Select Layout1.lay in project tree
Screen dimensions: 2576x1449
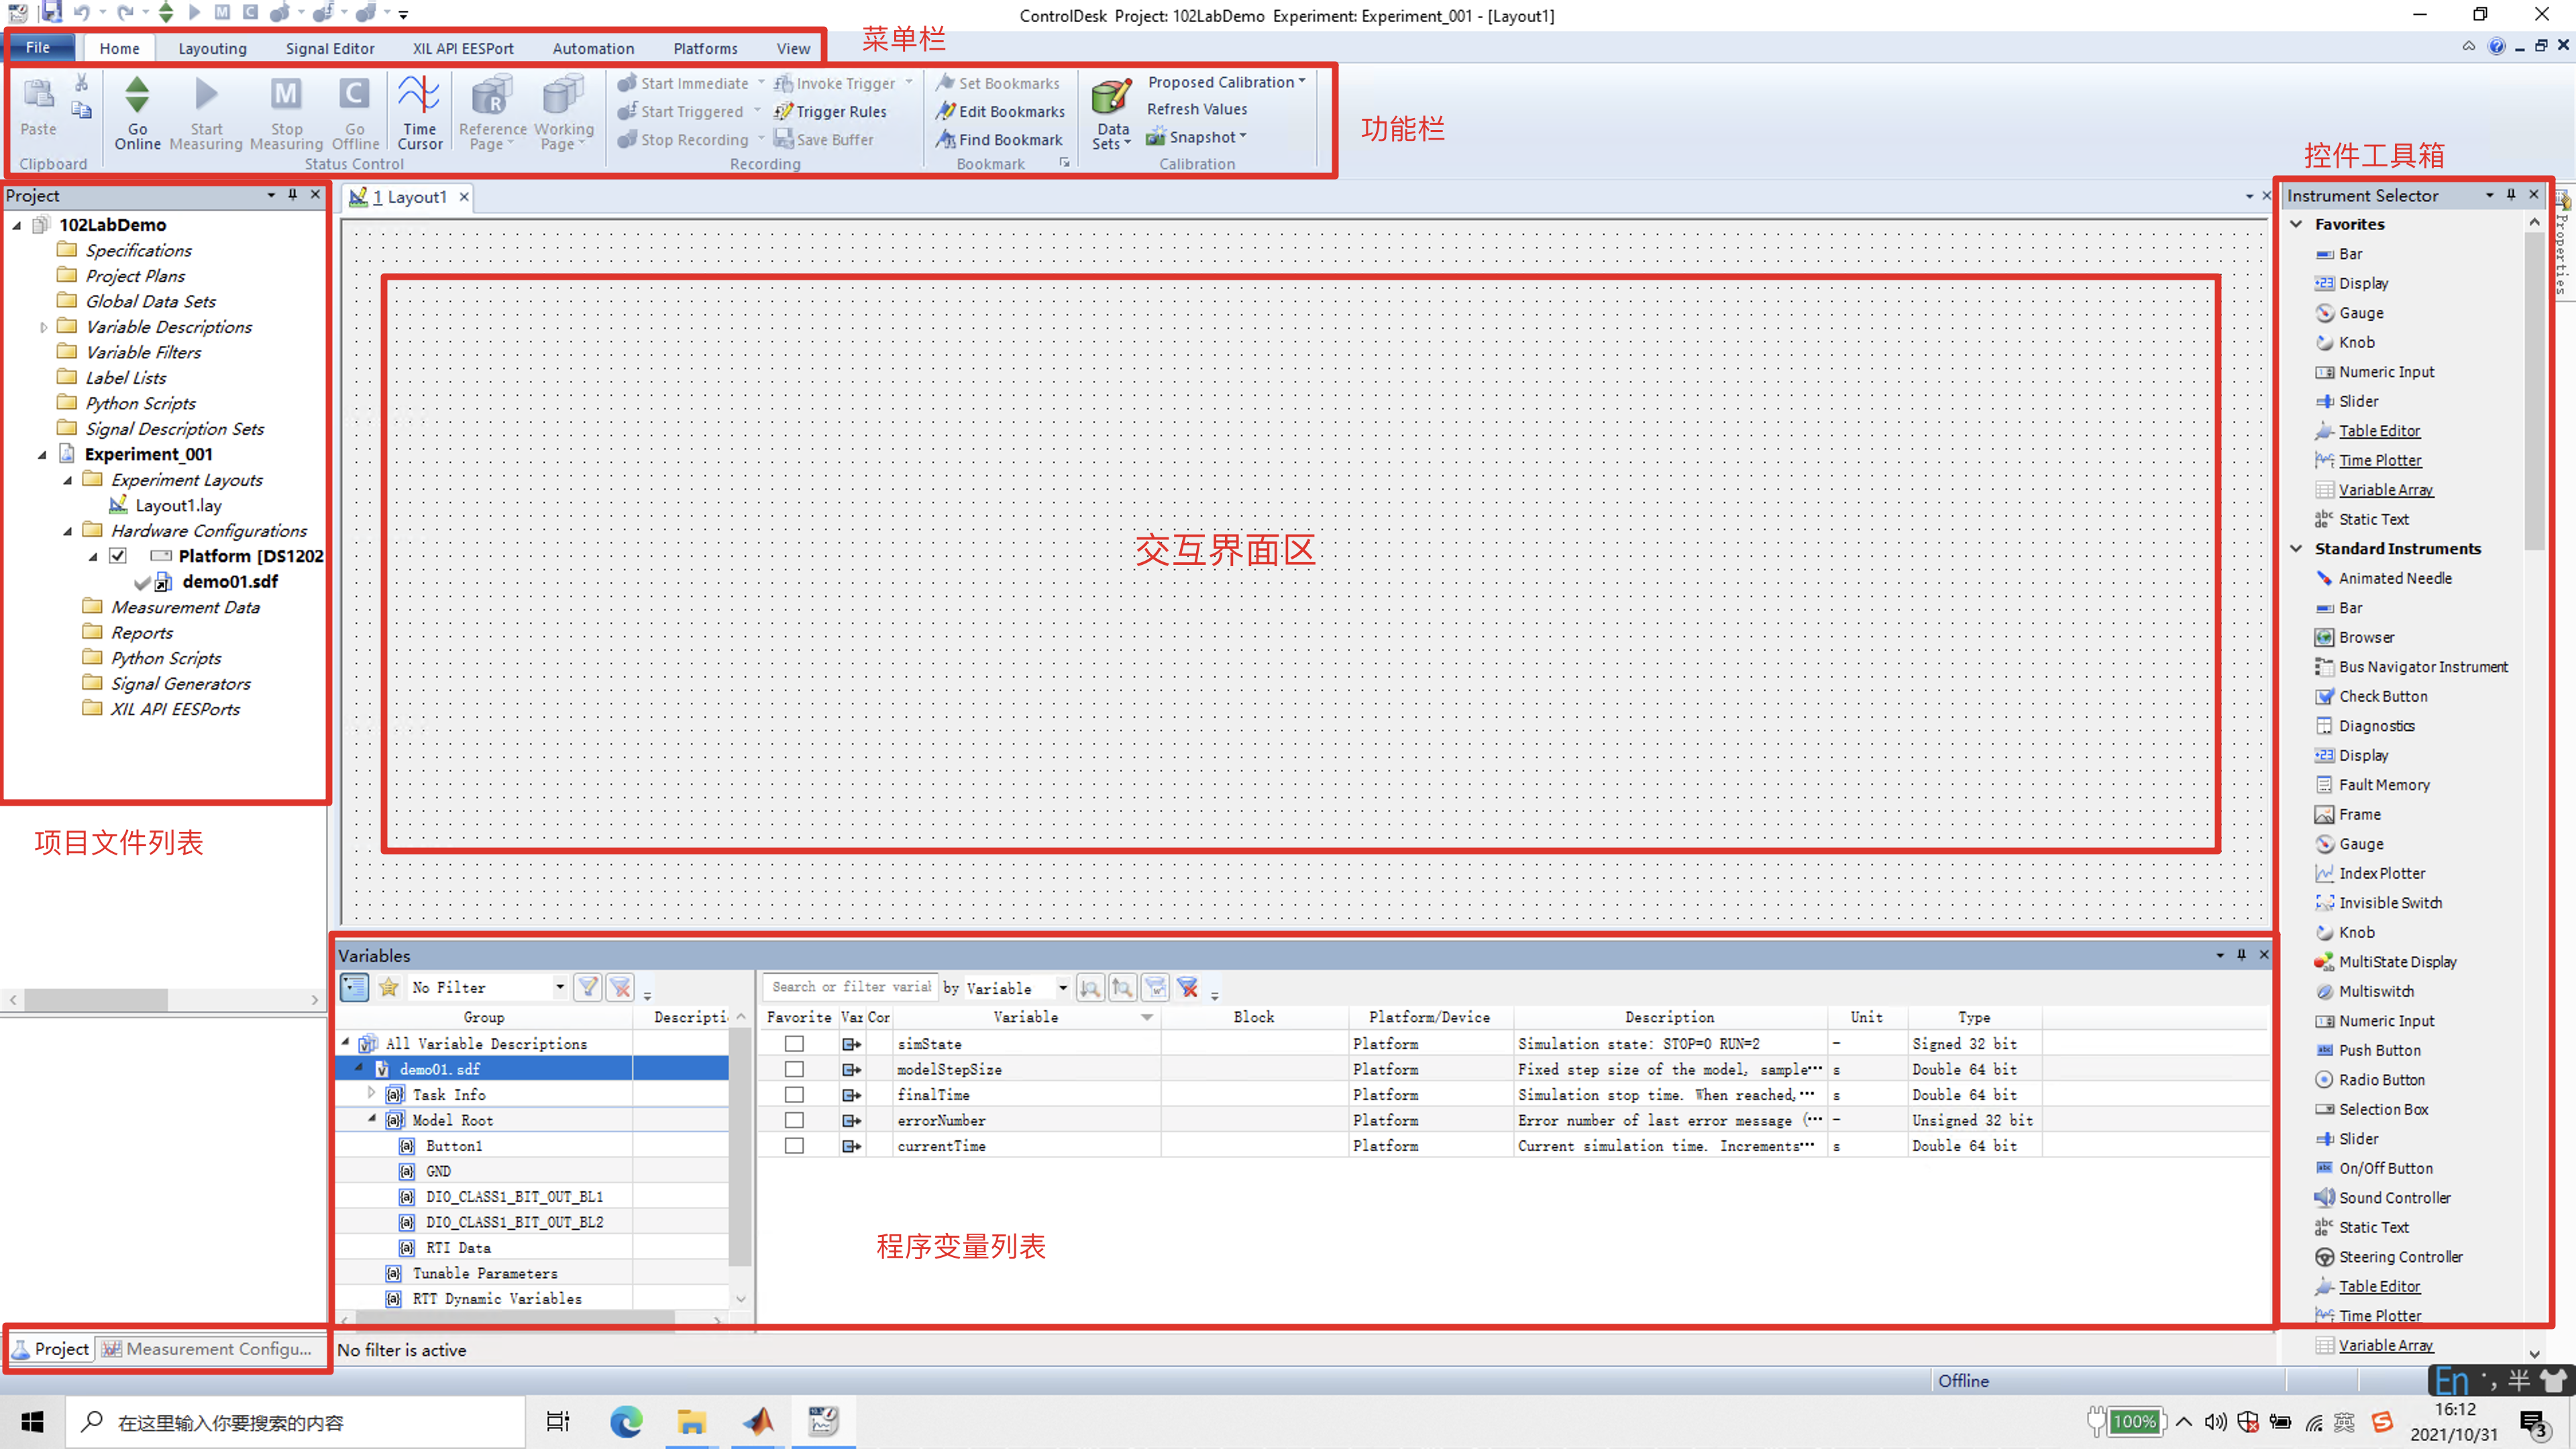[x=178, y=506]
